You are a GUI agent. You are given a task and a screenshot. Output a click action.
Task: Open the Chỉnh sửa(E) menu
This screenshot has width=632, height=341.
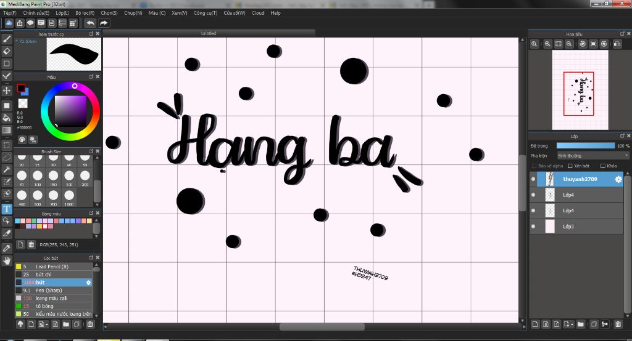(36, 13)
